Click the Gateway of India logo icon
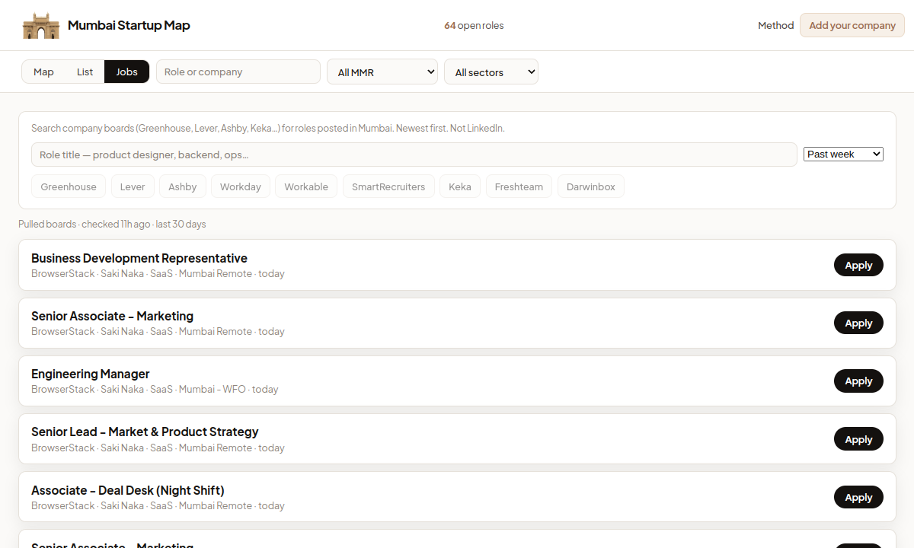Viewport: 914px width, 548px height. pyautogui.click(x=41, y=25)
